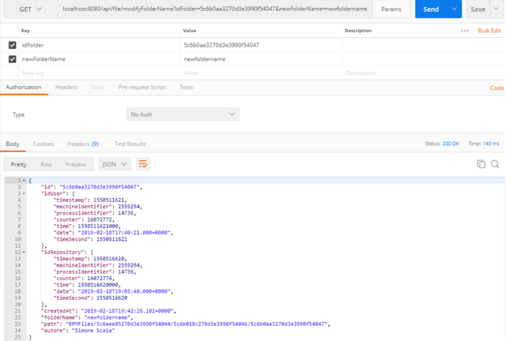
Task: Click the Params button
Action: [391, 9]
